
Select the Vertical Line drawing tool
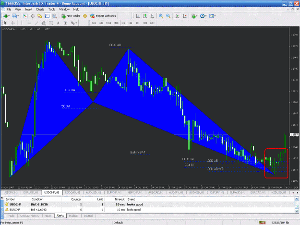pos(22,23)
